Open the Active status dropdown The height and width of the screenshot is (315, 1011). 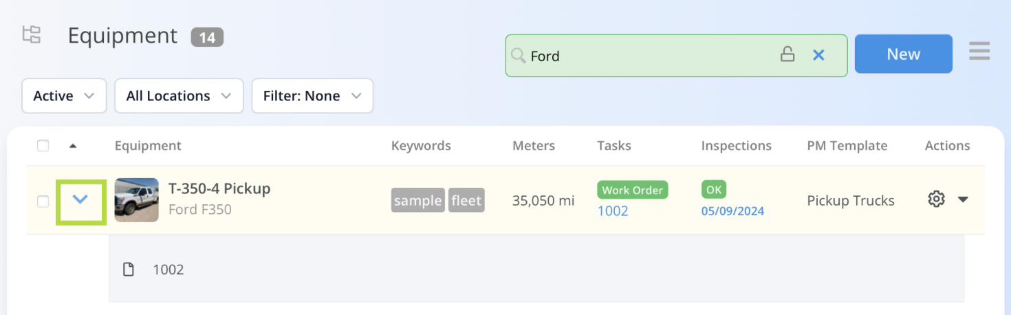[64, 96]
